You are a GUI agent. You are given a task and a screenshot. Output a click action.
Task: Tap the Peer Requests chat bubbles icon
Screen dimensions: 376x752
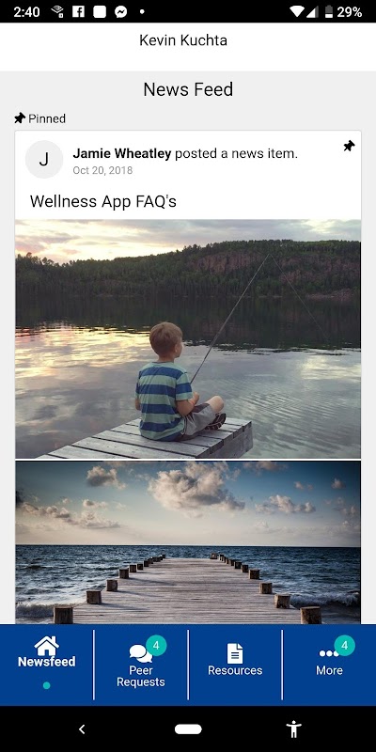(140, 653)
